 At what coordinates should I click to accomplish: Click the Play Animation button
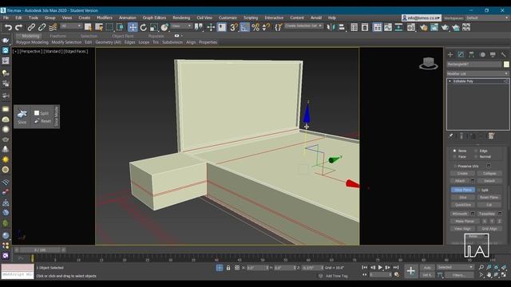tap(380, 268)
